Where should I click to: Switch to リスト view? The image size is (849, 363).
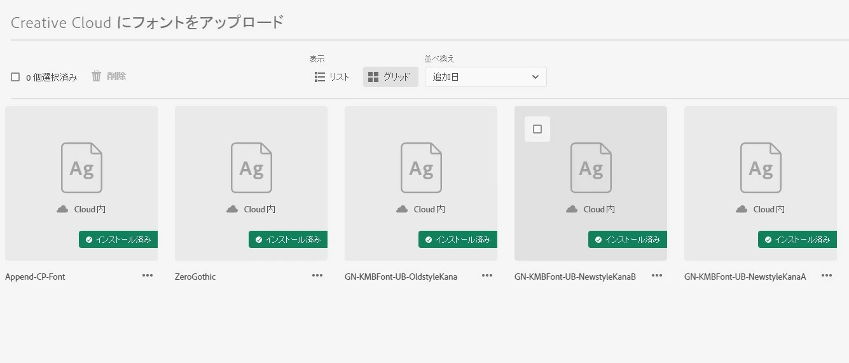point(332,77)
